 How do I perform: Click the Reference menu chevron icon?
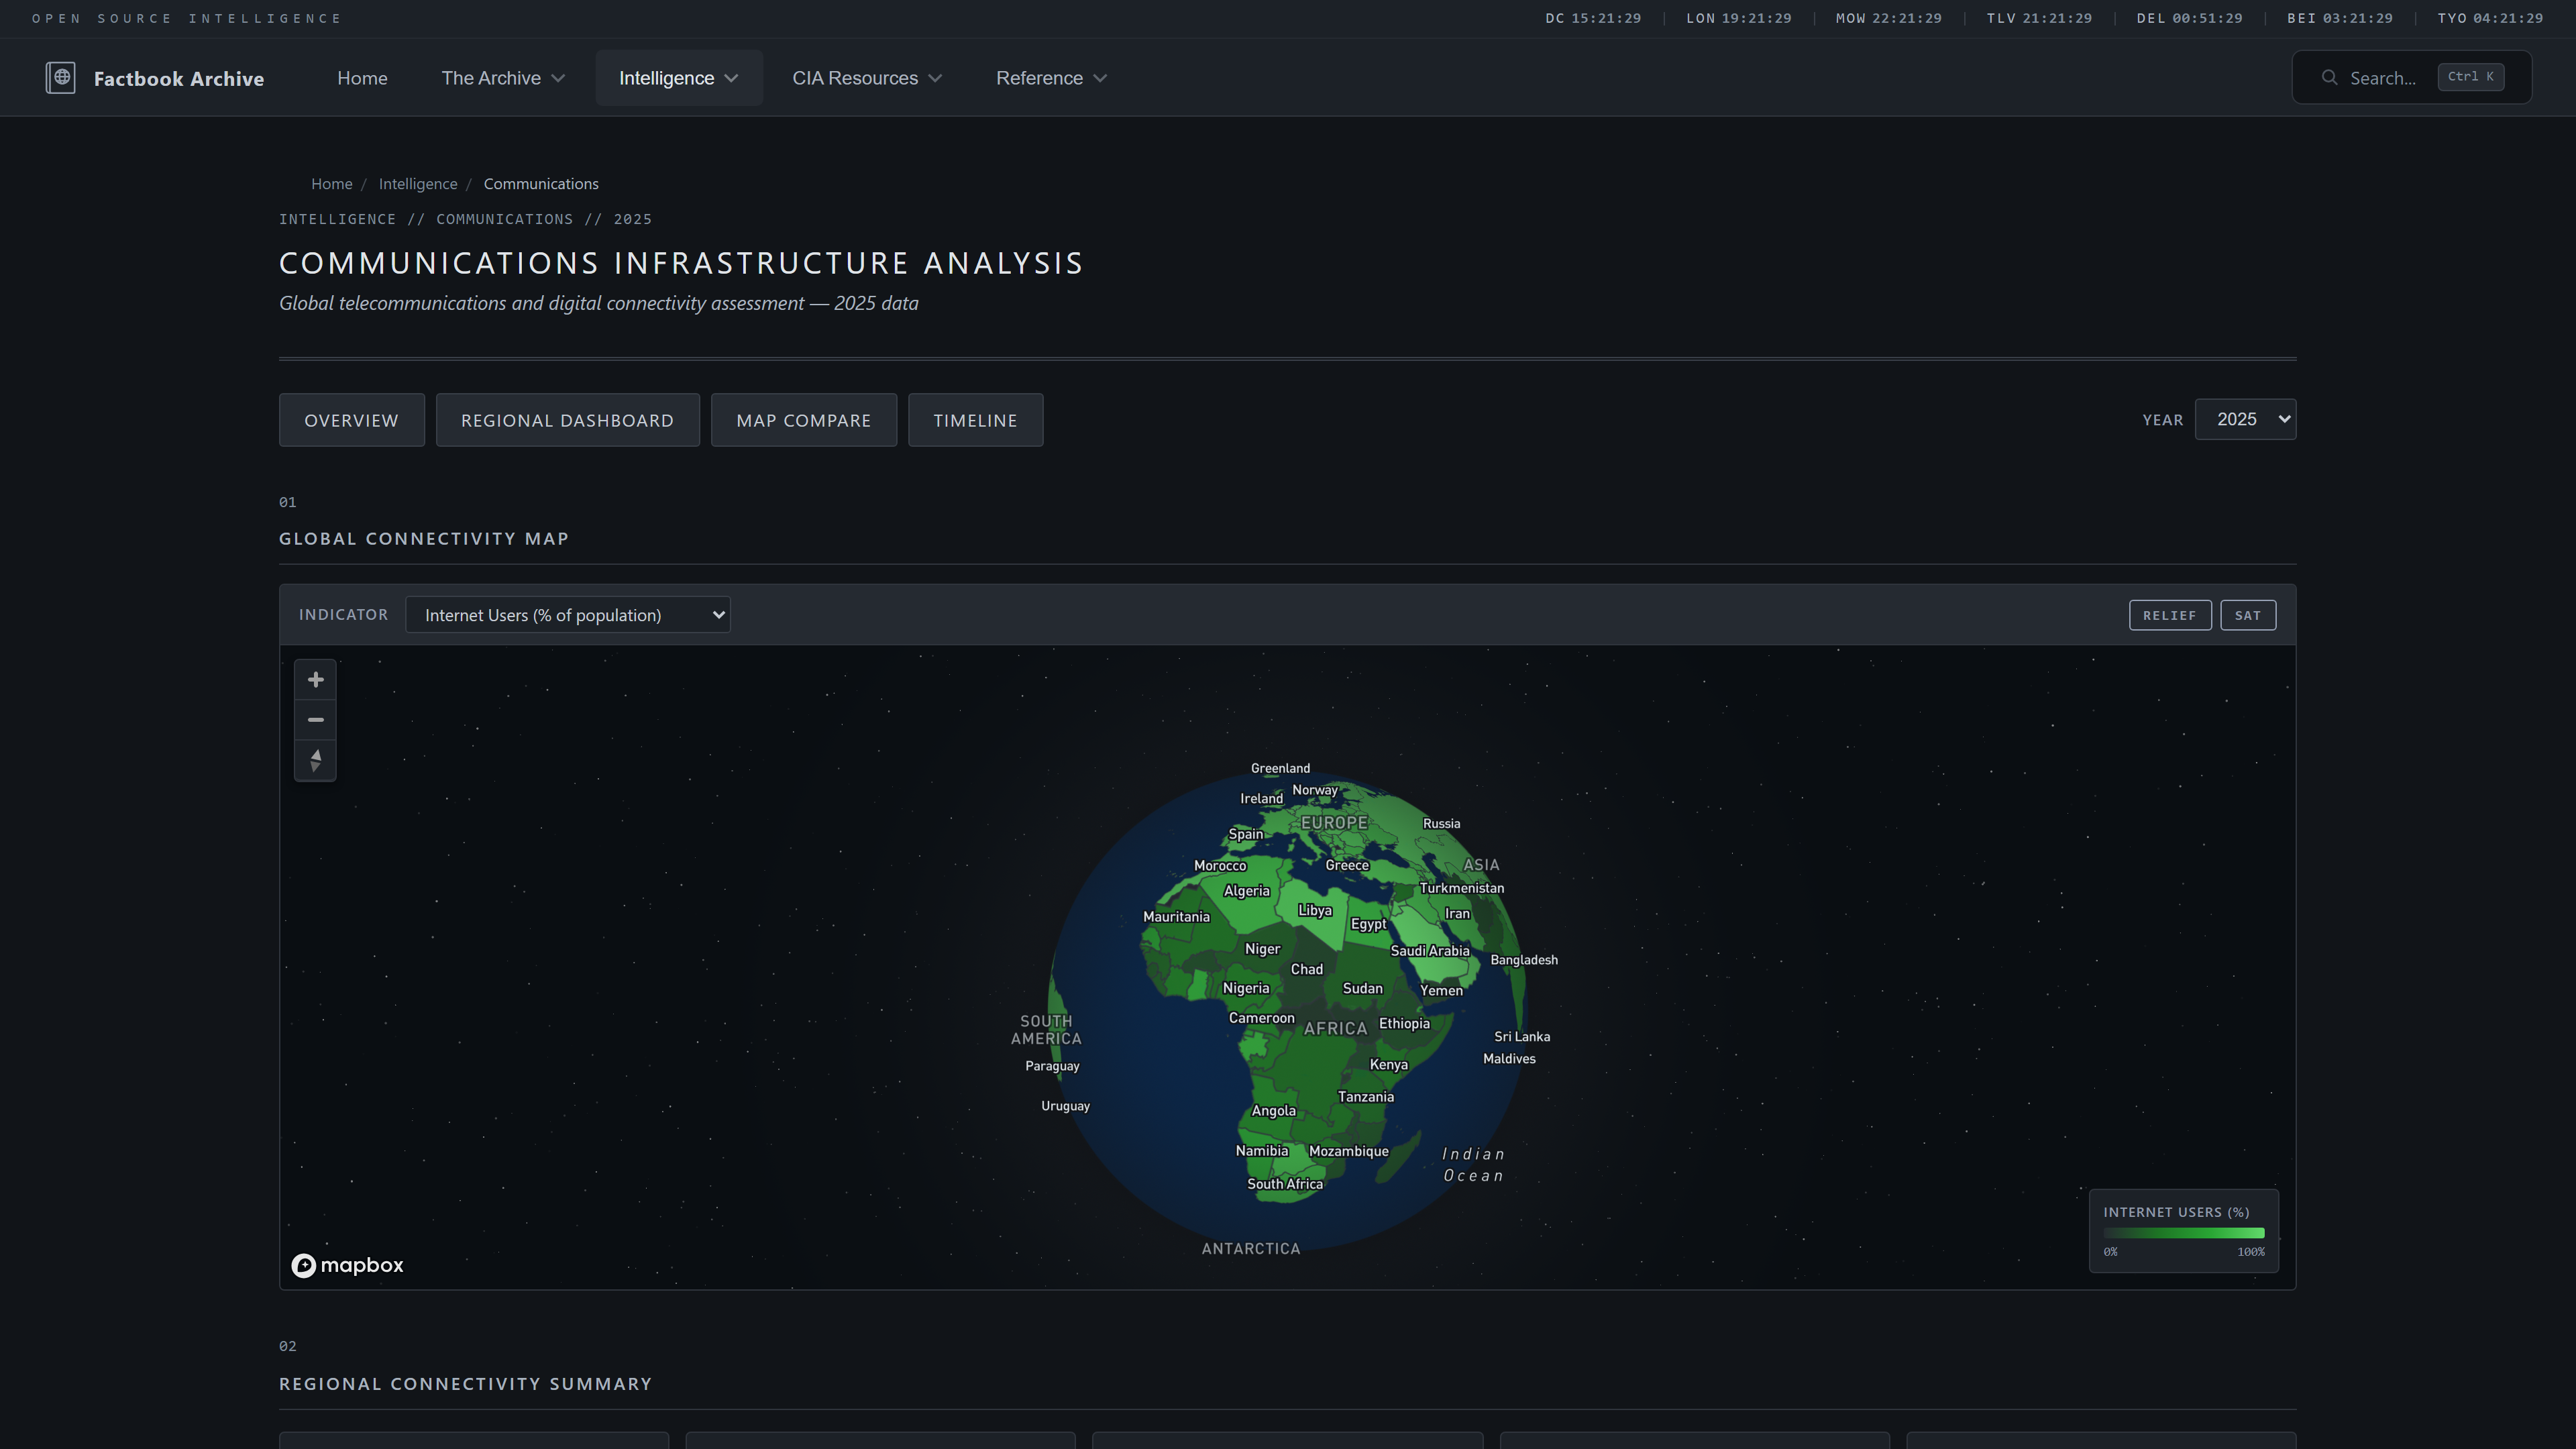(x=1100, y=78)
